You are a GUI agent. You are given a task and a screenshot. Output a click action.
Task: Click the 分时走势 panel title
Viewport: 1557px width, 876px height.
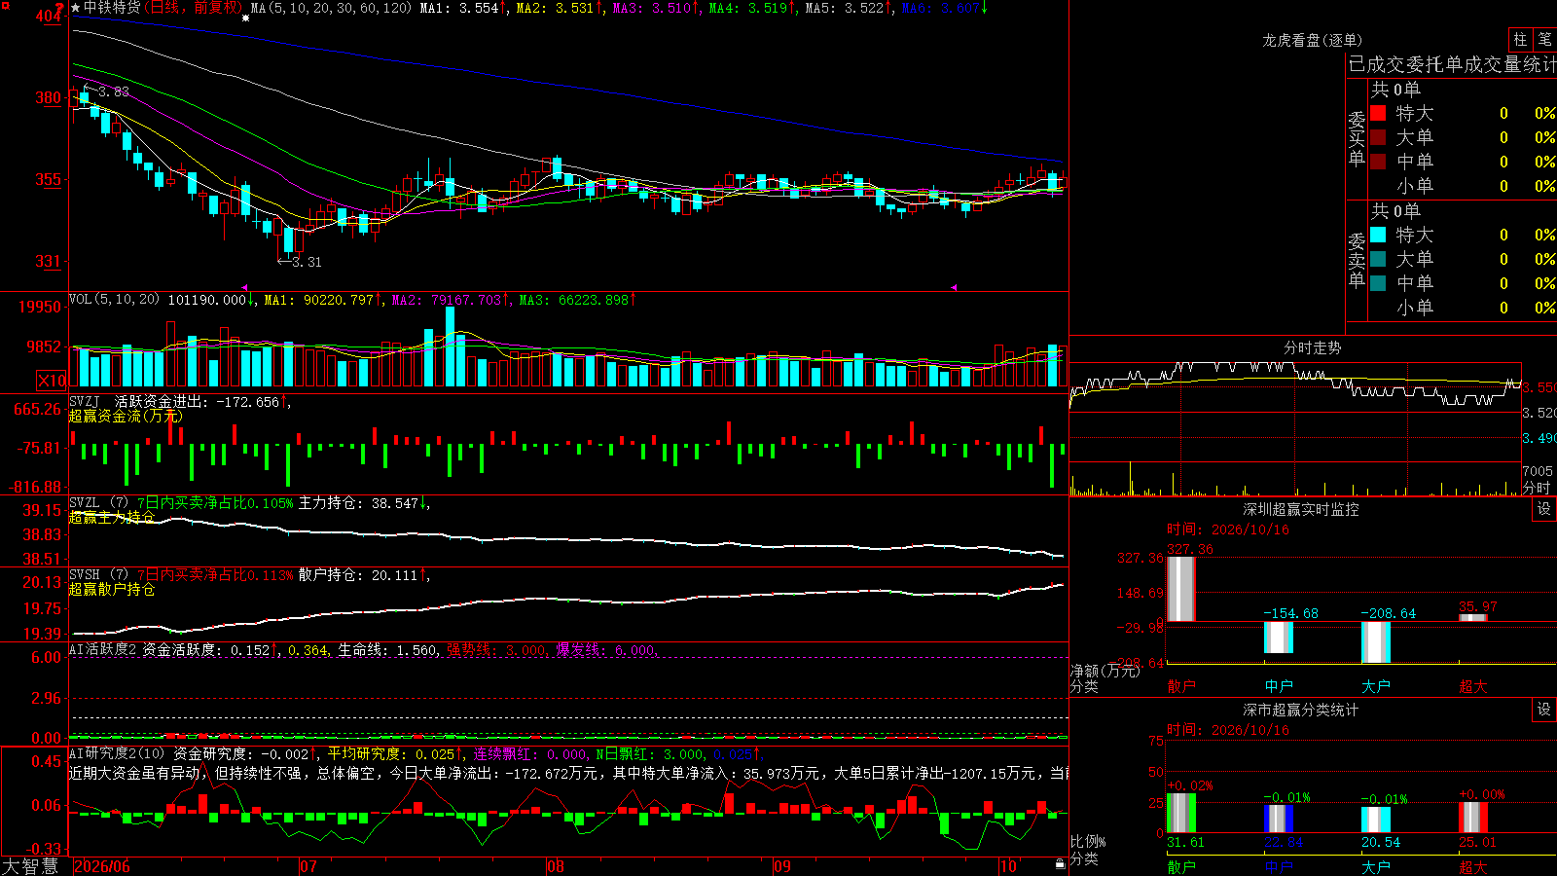tap(1313, 347)
